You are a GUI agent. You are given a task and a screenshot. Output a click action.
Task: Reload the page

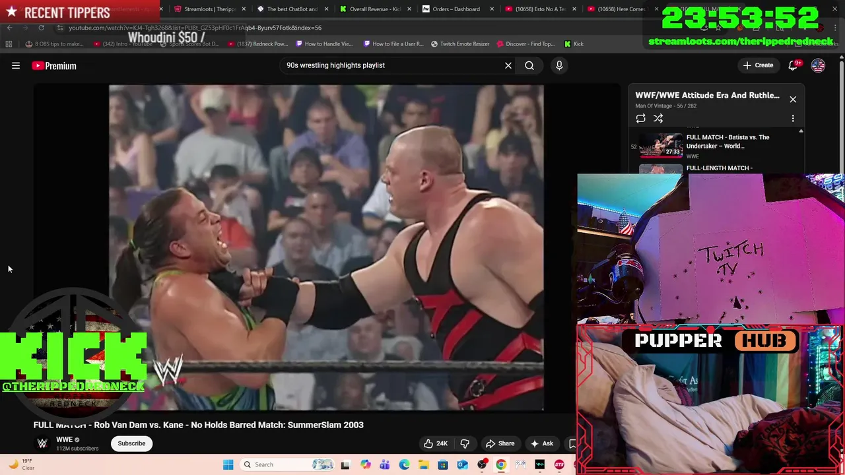pyautogui.click(x=41, y=28)
